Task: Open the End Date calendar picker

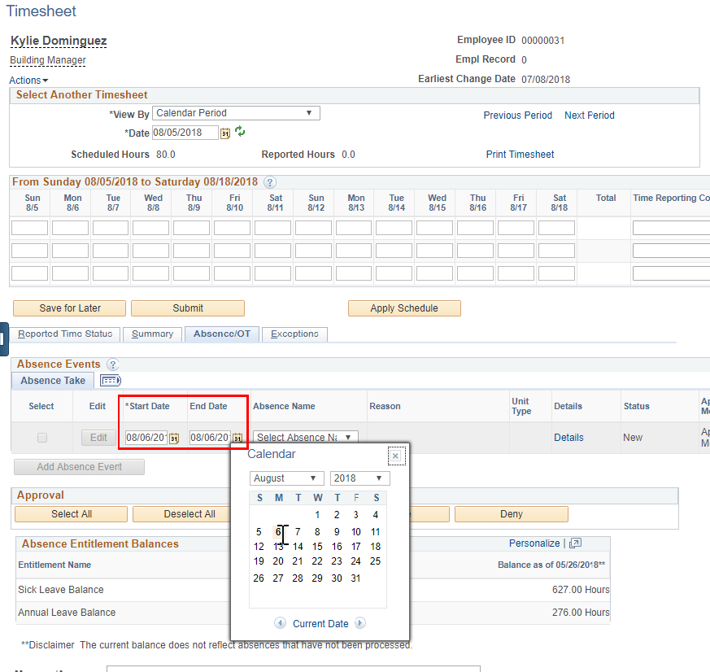Action: [x=237, y=438]
